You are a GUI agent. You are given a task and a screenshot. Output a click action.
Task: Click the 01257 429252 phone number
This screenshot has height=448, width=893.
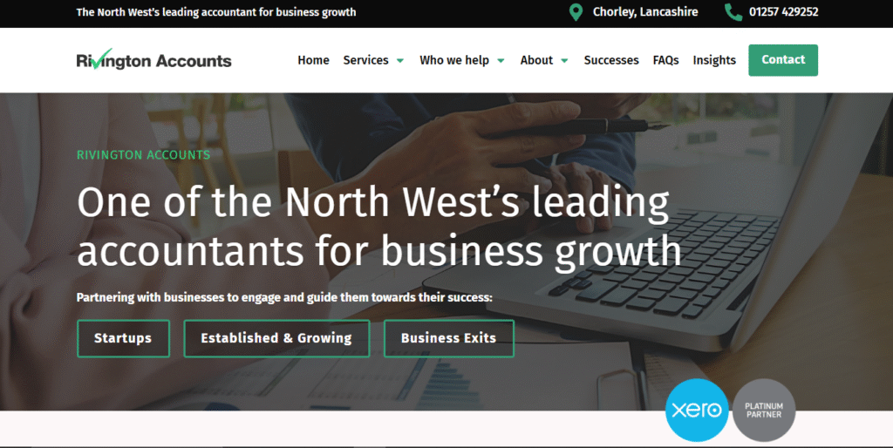(784, 12)
